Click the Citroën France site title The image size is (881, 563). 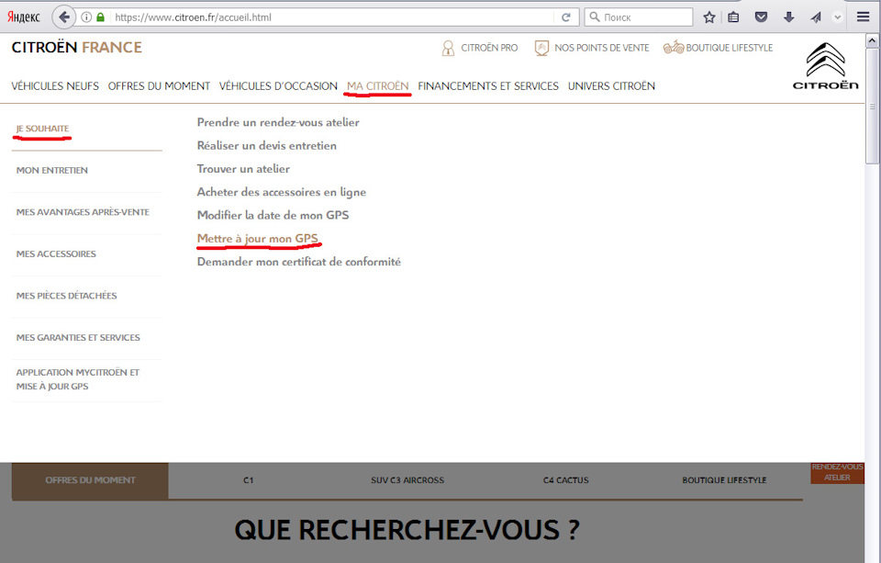tap(77, 47)
